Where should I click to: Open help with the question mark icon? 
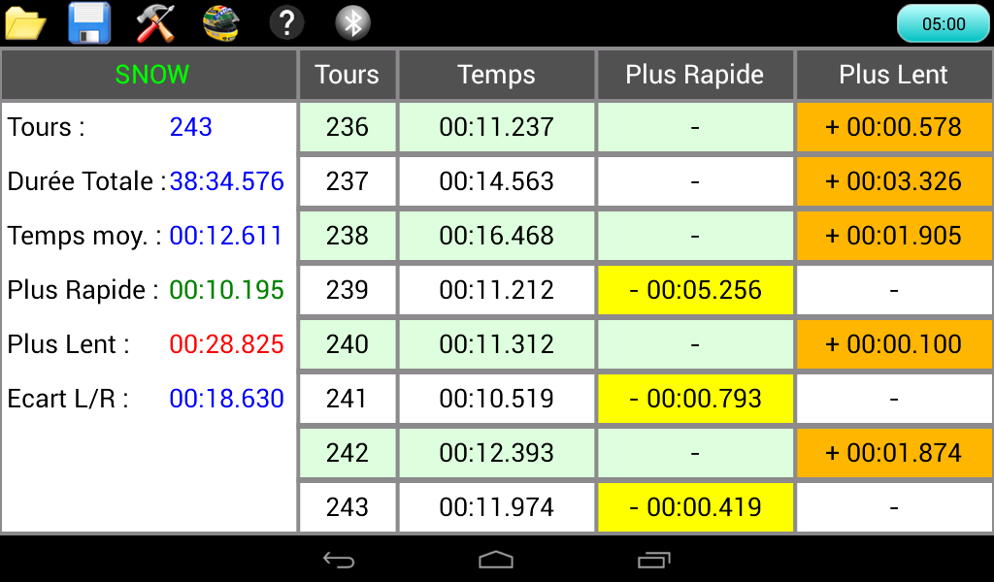(286, 23)
